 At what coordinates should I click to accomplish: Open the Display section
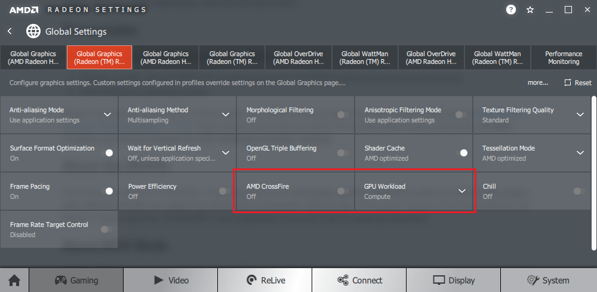pyautogui.click(x=454, y=281)
